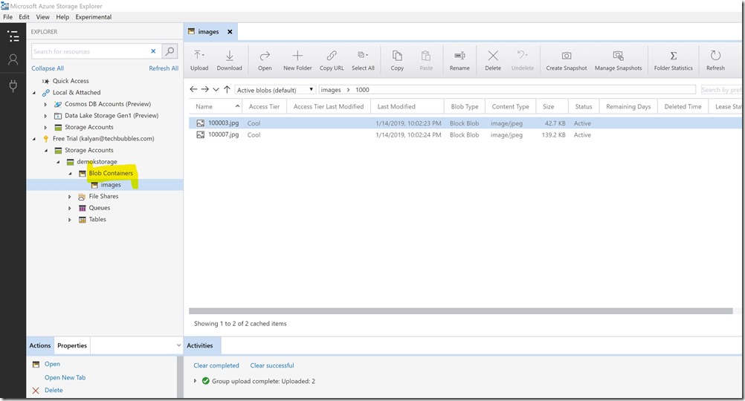This screenshot has width=745, height=401.
Task: Expand the File Shares node
Action: point(70,197)
